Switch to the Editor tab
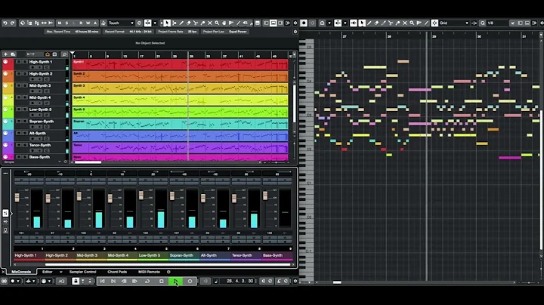 [47, 272]
